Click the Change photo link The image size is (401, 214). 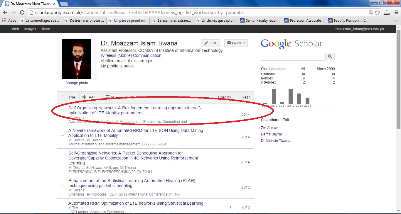(77, 83)
